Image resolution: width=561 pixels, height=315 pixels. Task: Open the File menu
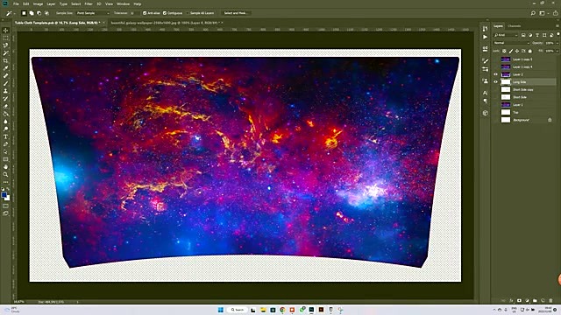click(x=16, y=3)
